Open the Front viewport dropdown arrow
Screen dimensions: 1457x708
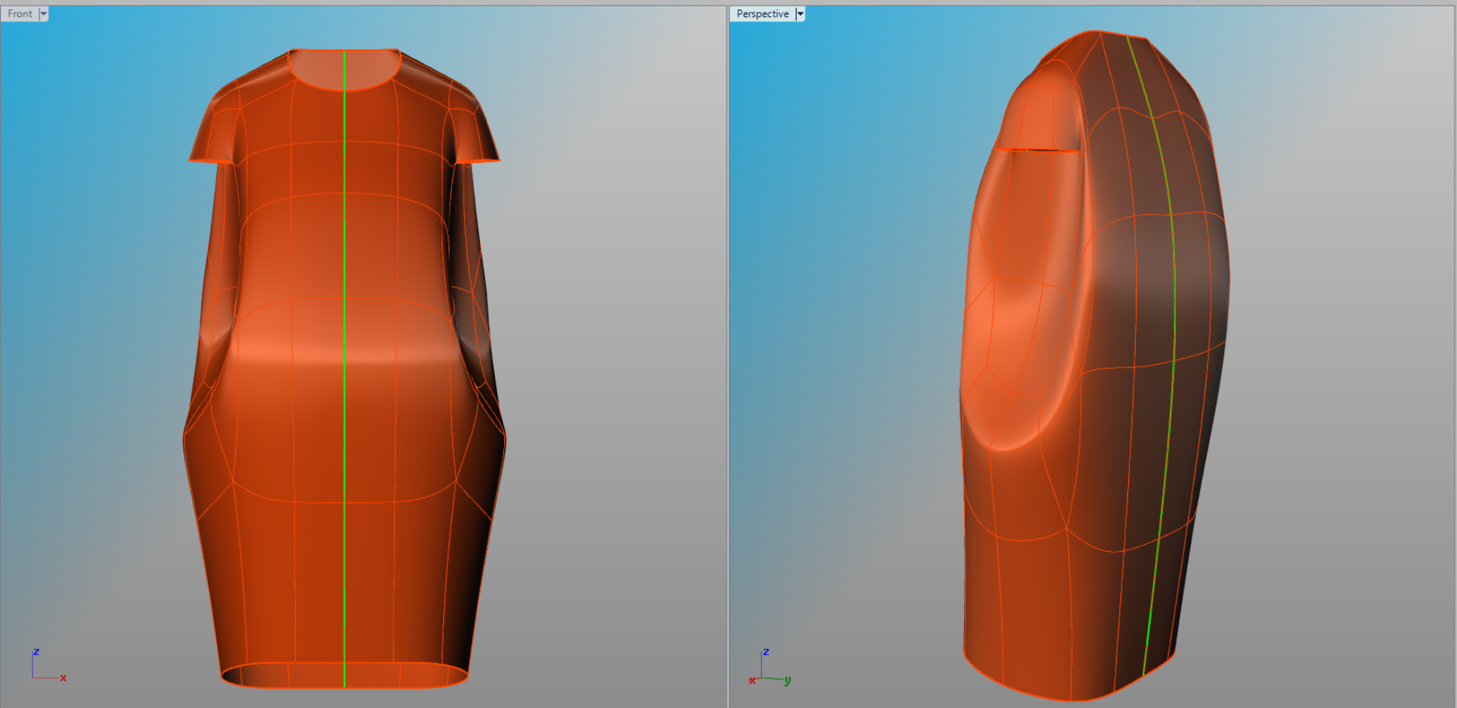coord(43,14)
